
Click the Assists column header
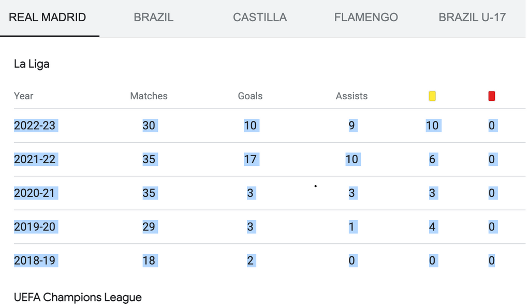[352, 96]
